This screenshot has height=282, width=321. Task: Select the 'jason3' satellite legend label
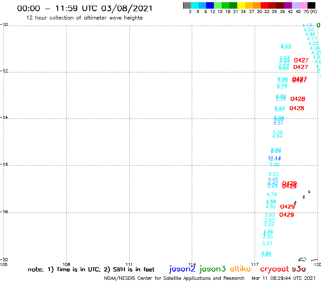[213, 269]
